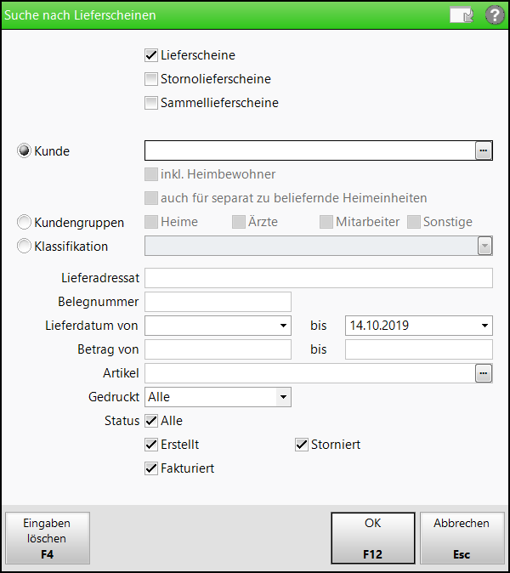Tick the Sammellieferscheine checkbox
The width and height of the screenshot is (510, 573).
(151, 103)
